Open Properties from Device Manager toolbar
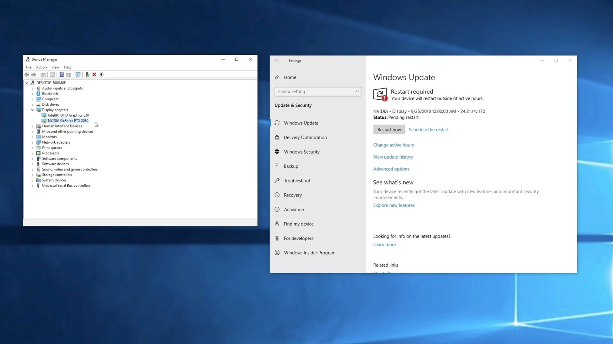Viewport: 613px width, 344px height. 52,75
